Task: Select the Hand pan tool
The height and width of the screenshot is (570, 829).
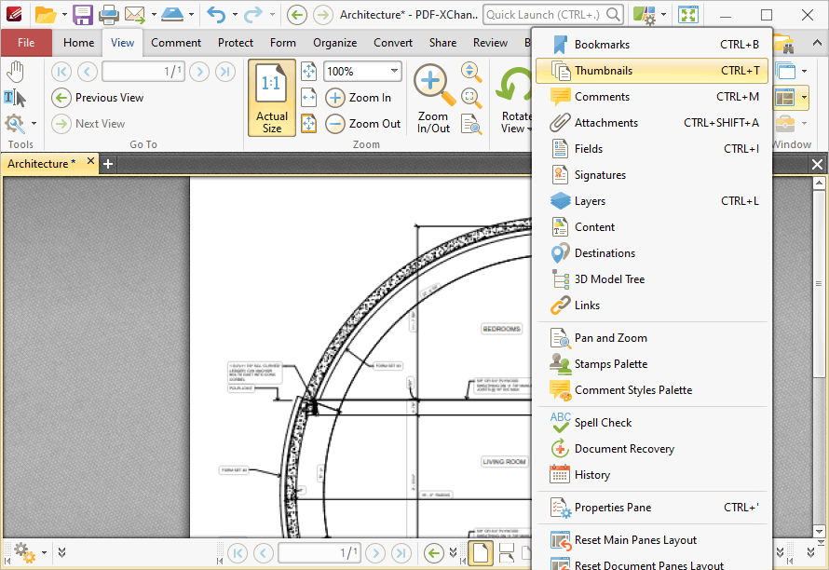Action: (x=16, y=71)
